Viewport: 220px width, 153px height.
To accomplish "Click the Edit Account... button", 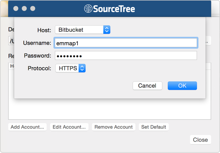I will pos(69,127).
